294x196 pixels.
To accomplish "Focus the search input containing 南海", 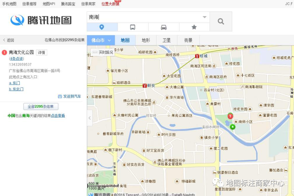I will point(145,17).
